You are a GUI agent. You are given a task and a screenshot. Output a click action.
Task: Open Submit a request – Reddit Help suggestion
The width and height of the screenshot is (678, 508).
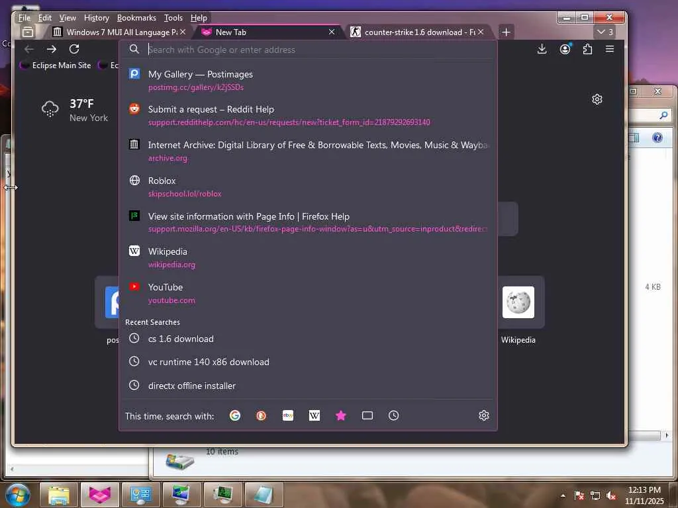[x=308, y=115]
